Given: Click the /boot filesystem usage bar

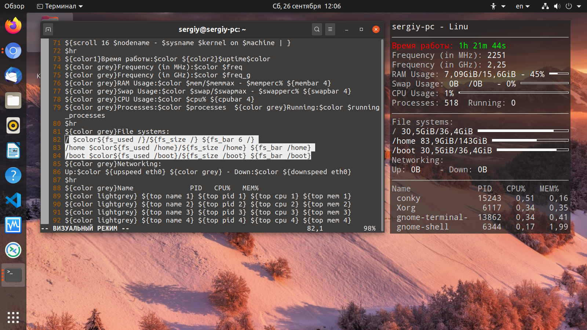Looking at the screenshot, I should (532, 150).
